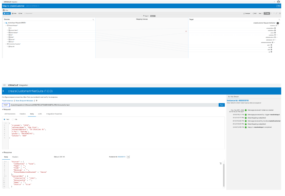Viewport: 285px width, 196px height.
Task: Click the back arrow beside createCustomerInNetSuite
Action: pos(3,91)
